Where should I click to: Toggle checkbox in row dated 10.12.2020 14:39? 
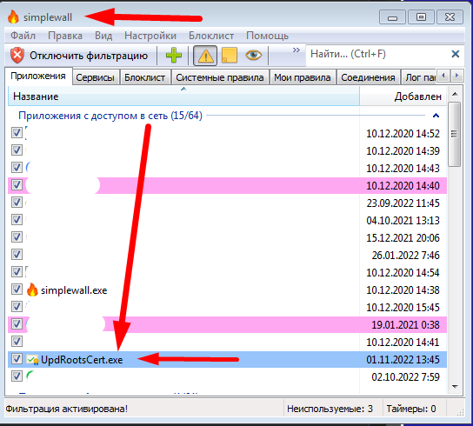[x=17, y=150]
